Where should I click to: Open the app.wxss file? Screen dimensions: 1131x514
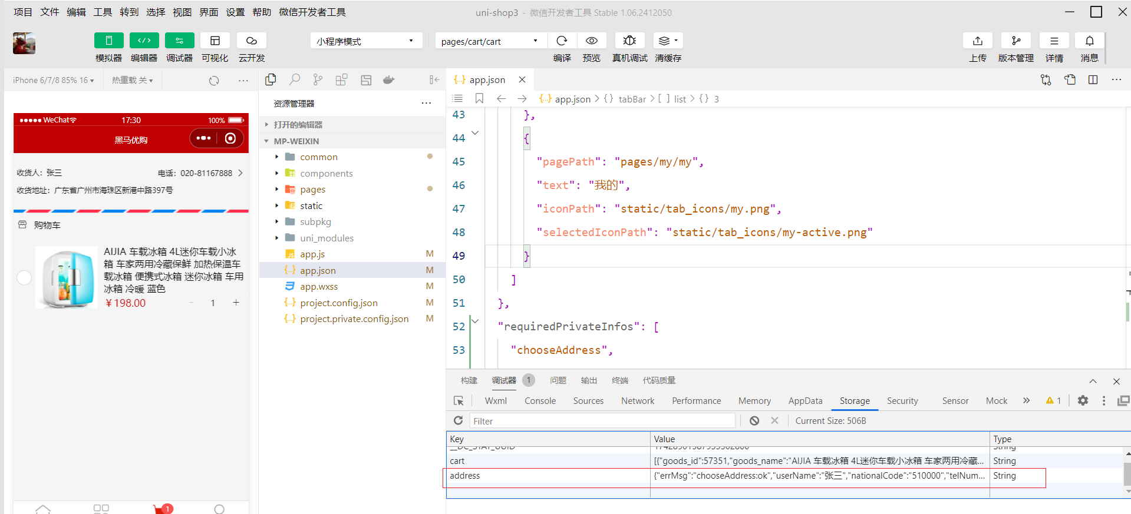[x=352, y=286]
